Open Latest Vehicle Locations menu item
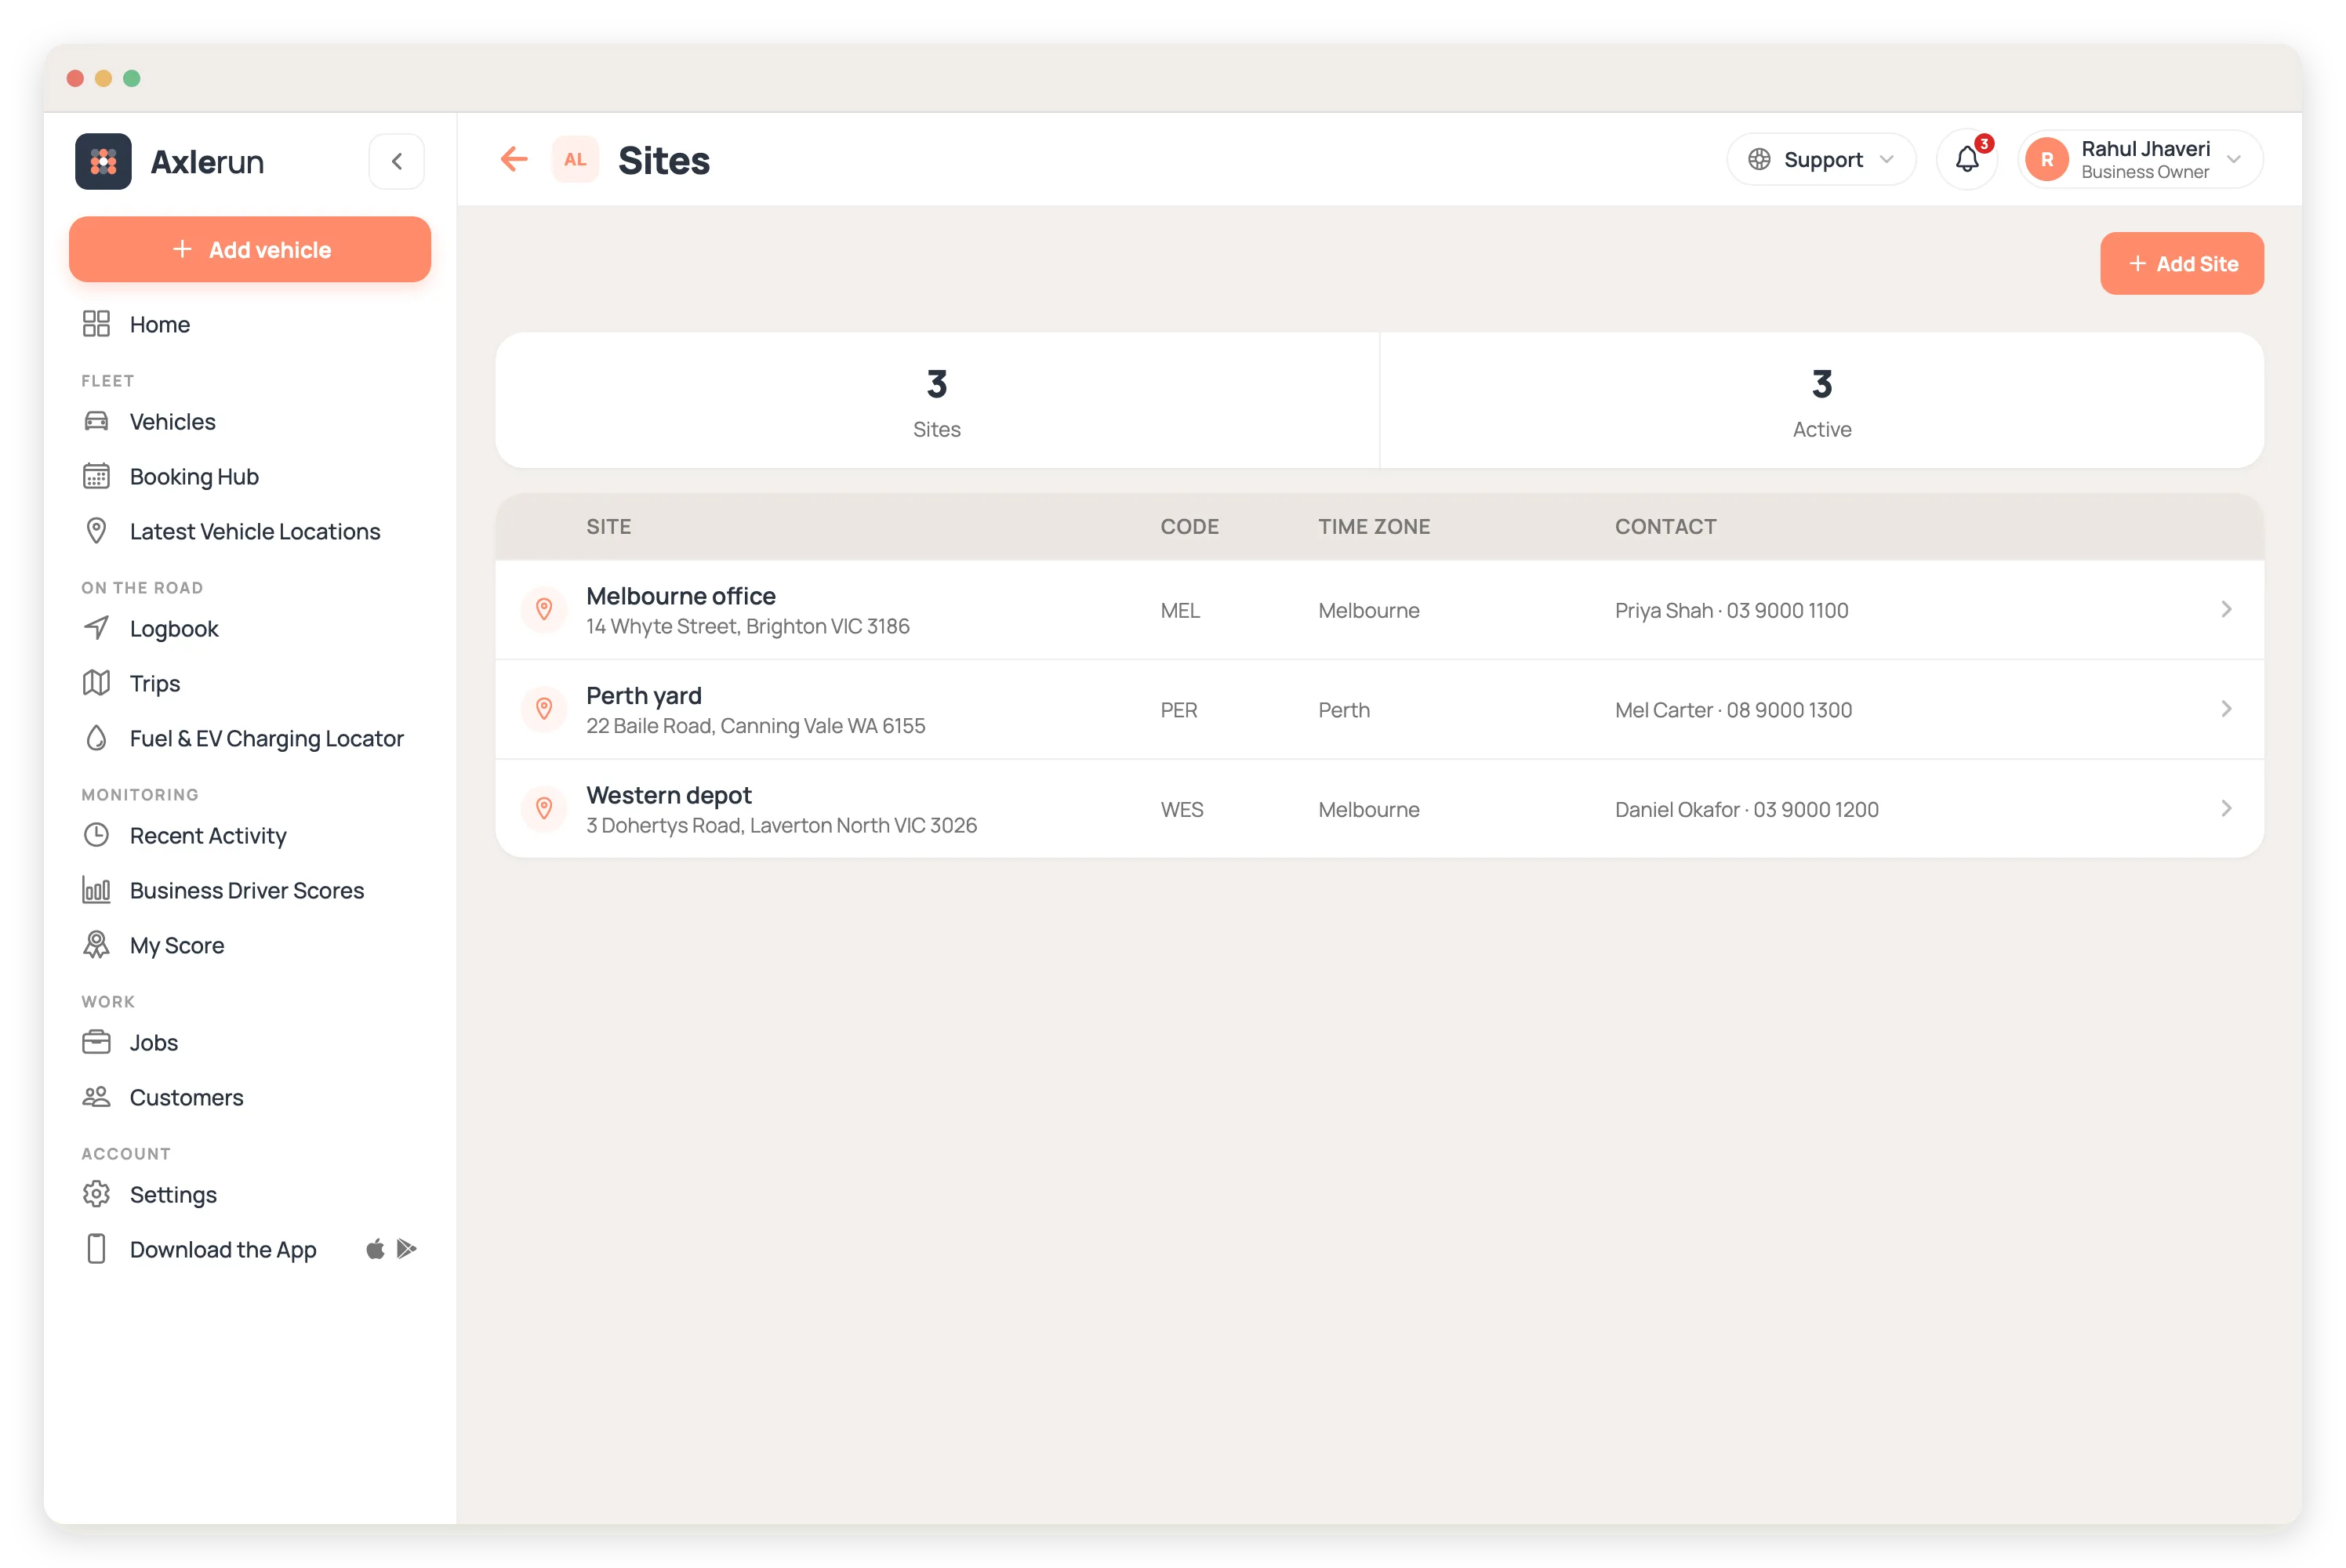The height and width of the screenshot is (1568, 2346). (x=250, y=531)
